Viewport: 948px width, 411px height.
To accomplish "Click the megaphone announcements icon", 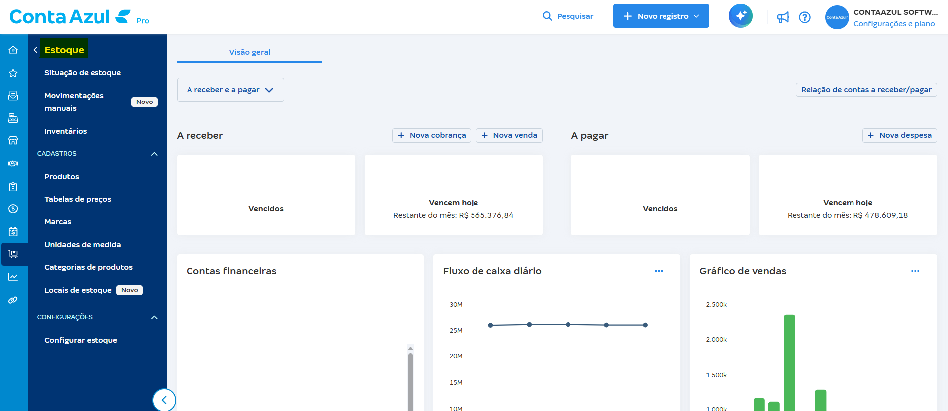I will pos(783,17).
